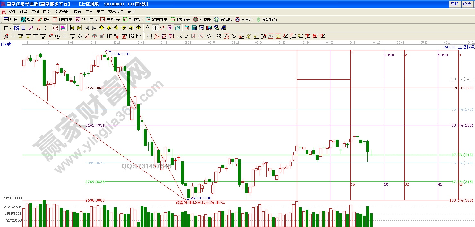The image size is (475, 227).
Task: Click the 论坛 forum button
Action: point(467,4)
